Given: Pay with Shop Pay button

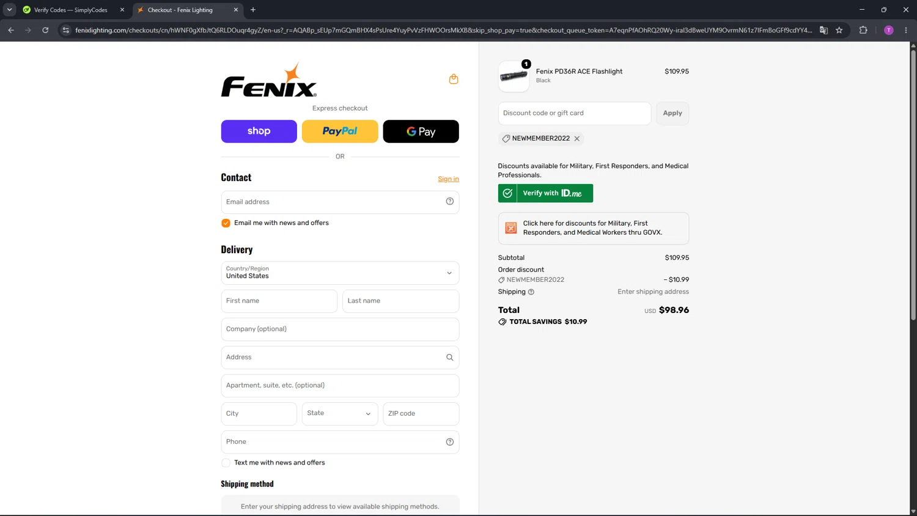Looking at the screenshot, I should [x=259, y=131].
